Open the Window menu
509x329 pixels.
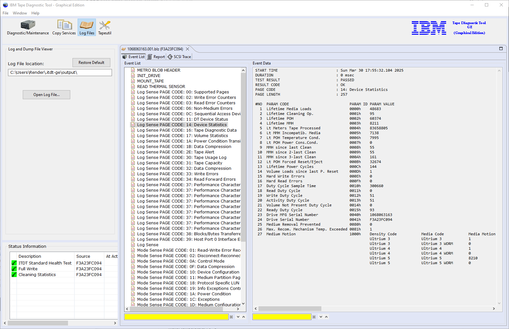tap(20, 13)
